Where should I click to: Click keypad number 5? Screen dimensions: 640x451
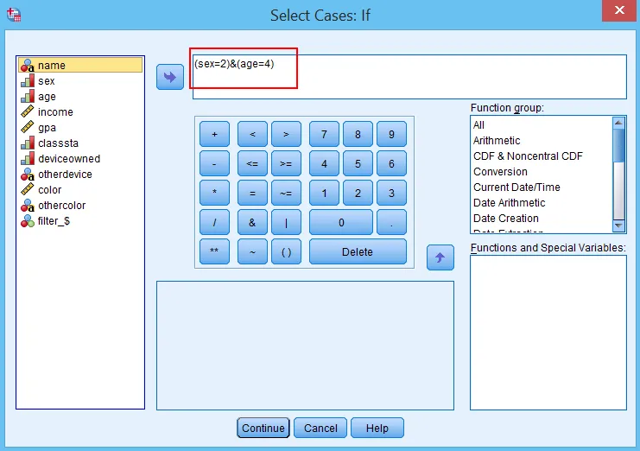pos(358,163)
